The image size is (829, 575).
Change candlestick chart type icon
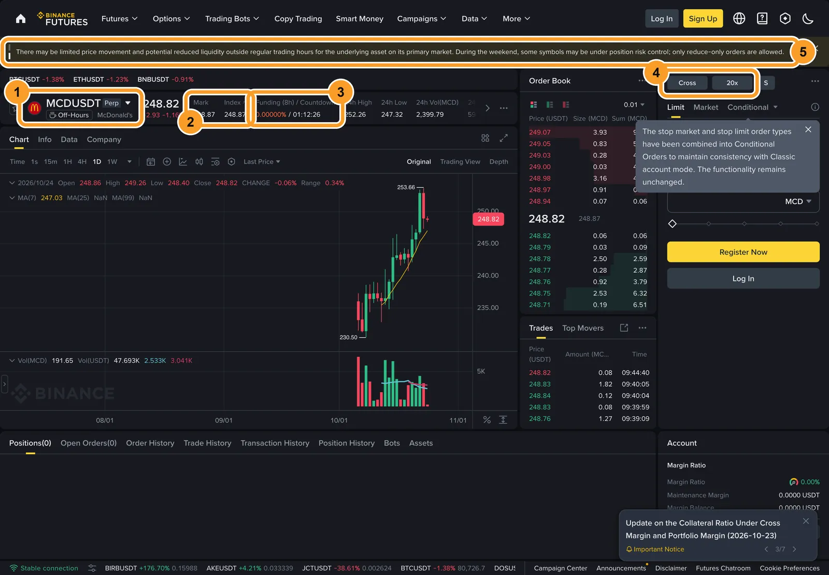coord(199,161)
